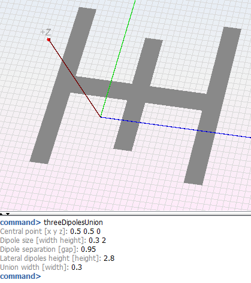Viewport: 251px width, 283px height.
Task: Select the red +Z axis endpoint marker
Action: coord(49,39)
